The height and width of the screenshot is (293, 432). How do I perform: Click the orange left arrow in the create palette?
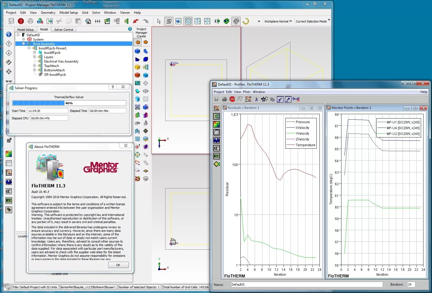(x=138, y=42)
